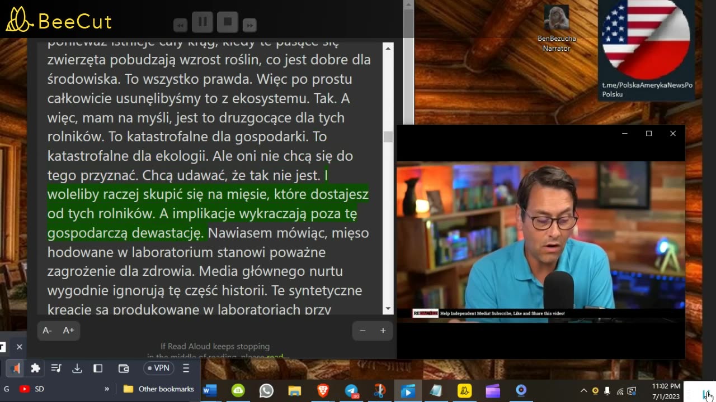This screenshot has height=402, width=716.
Task: Open WhatsApp from the taskbar
Action: [x=266, y=391]
